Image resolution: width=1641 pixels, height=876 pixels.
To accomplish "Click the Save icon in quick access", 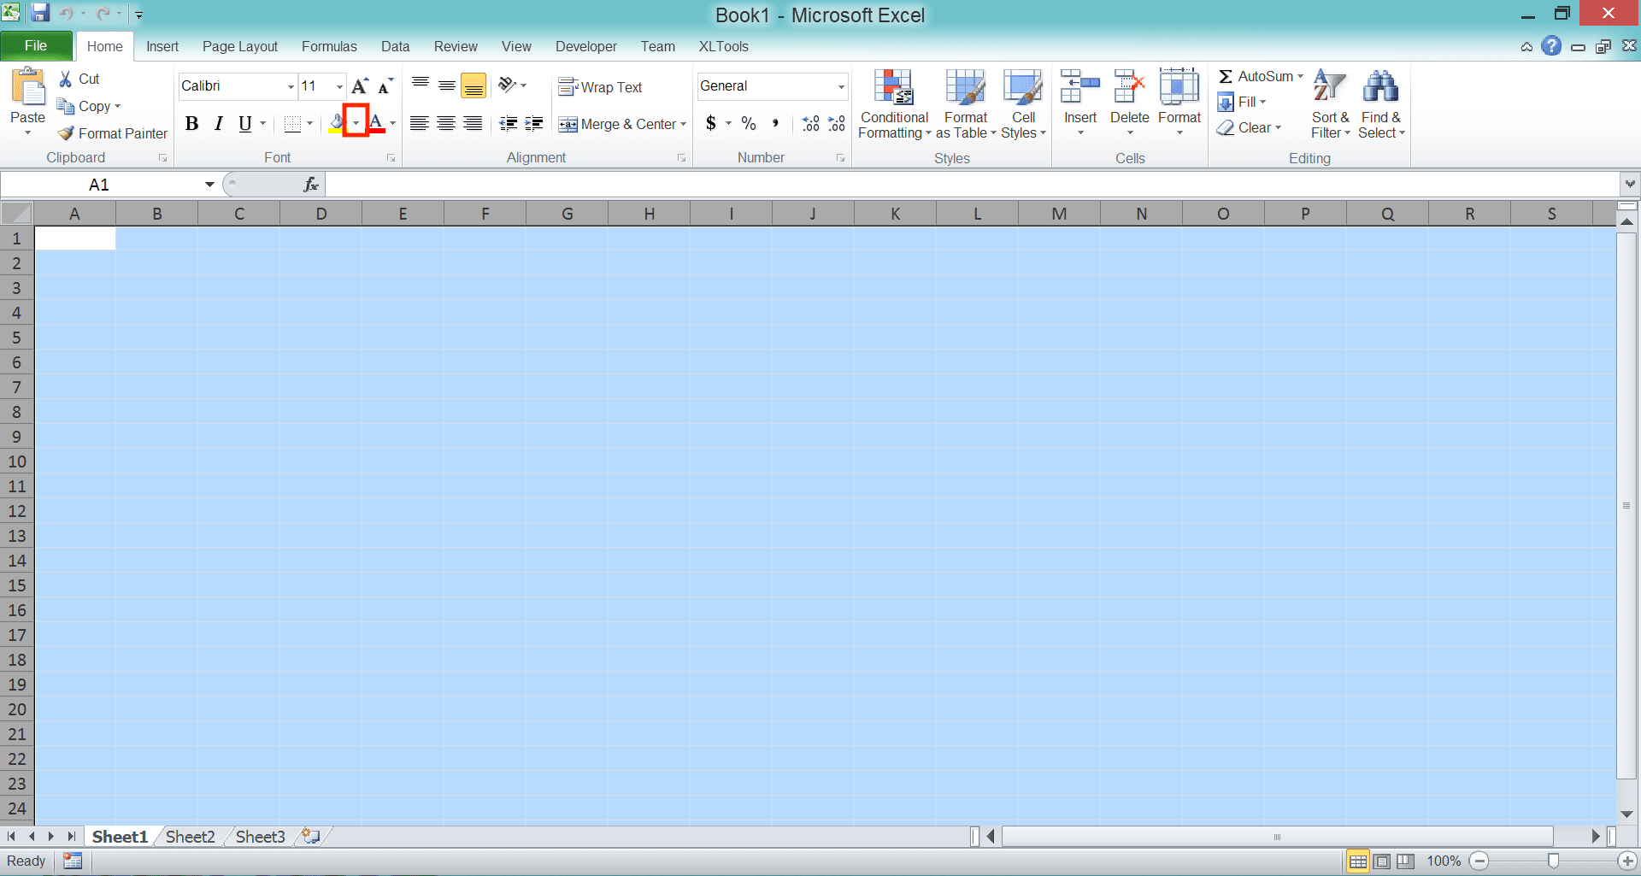I will [40, 13].
